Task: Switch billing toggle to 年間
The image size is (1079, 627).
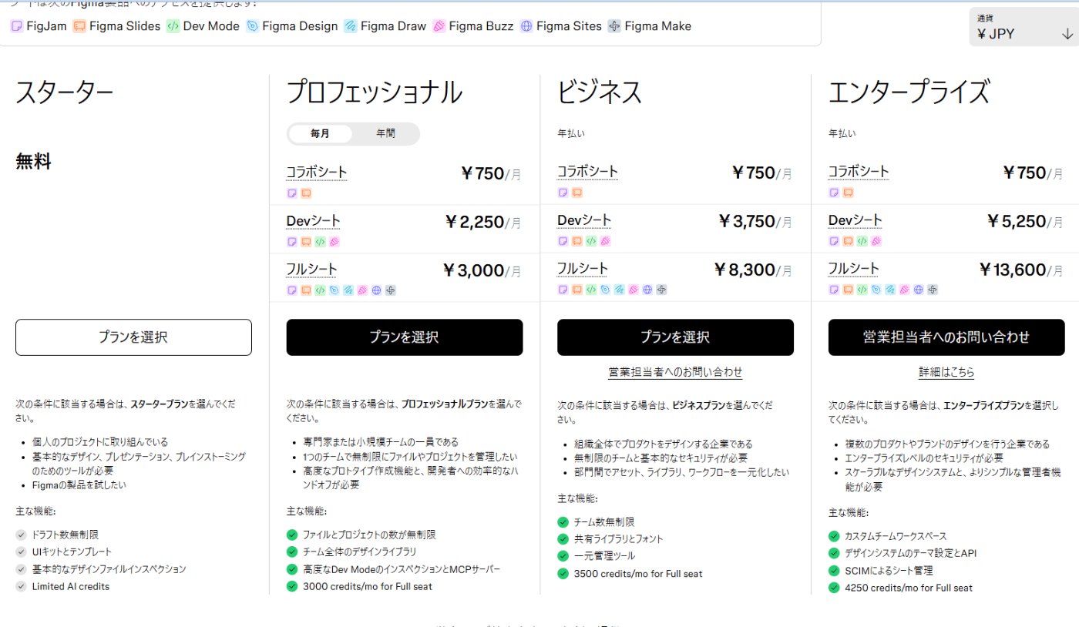Action: click(x=385, y=133)
